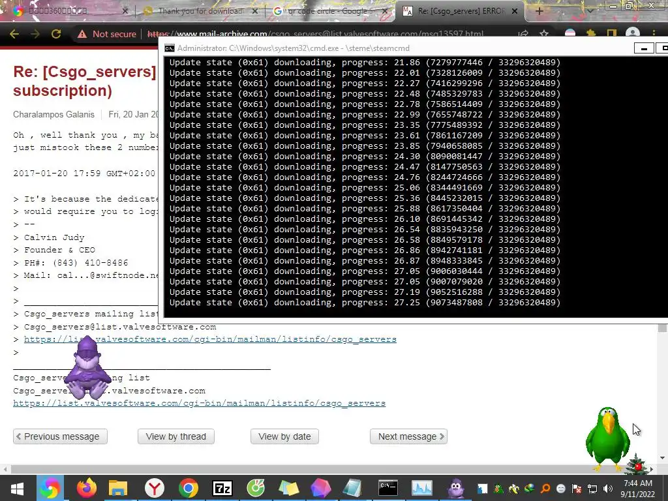
Task: Click the text 'Calvin Judy' in the quote
Action: point(54,237)
